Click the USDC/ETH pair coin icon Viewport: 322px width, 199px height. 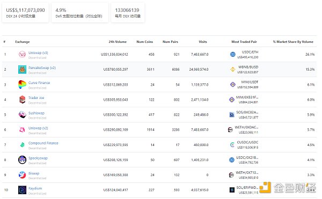(233, 55)
